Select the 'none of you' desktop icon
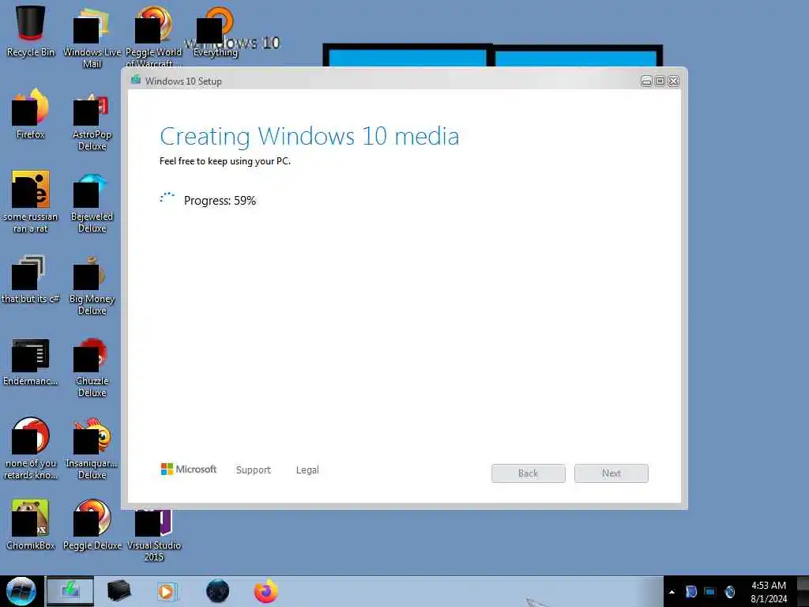Image resolution: width=809 pixels, height=607 pixels. click(30, 449)
